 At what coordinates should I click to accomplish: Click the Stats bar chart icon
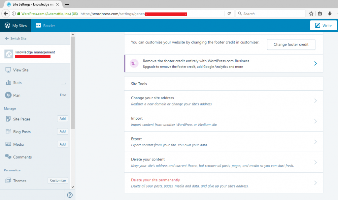tap(8, 82)
